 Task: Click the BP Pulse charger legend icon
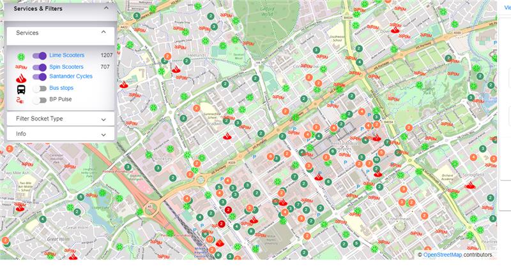(x=20, y=100)
